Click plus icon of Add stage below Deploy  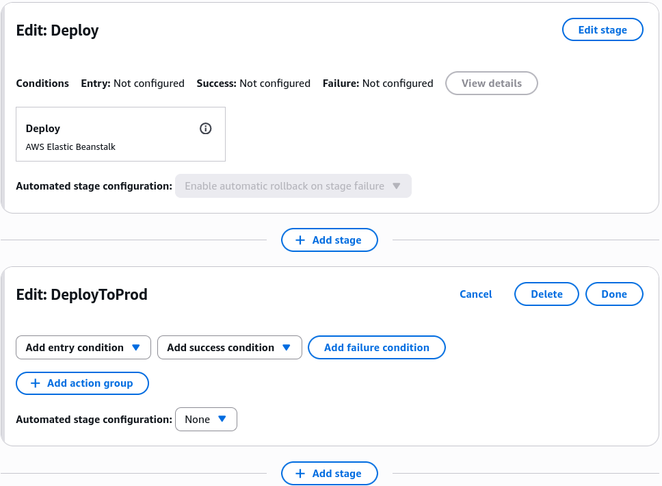(x=300, y=240)
